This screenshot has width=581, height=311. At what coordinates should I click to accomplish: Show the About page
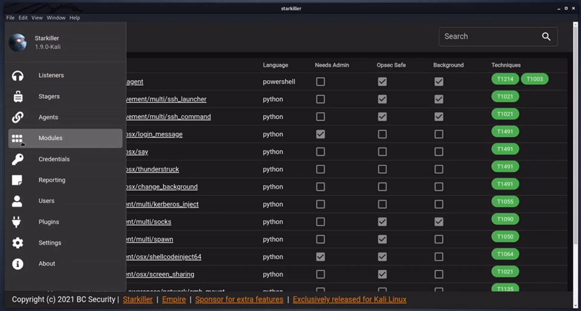tap(47, 263)
